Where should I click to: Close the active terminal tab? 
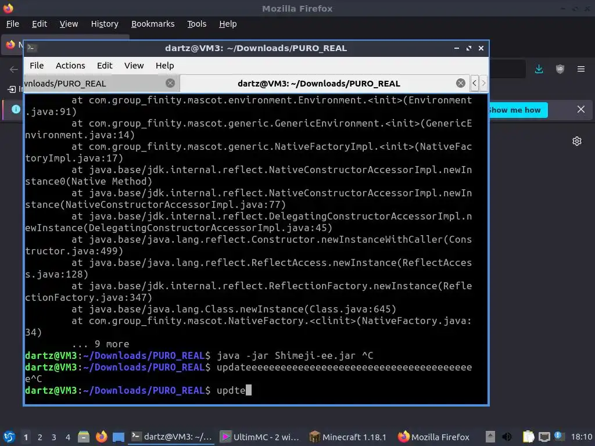461,83
